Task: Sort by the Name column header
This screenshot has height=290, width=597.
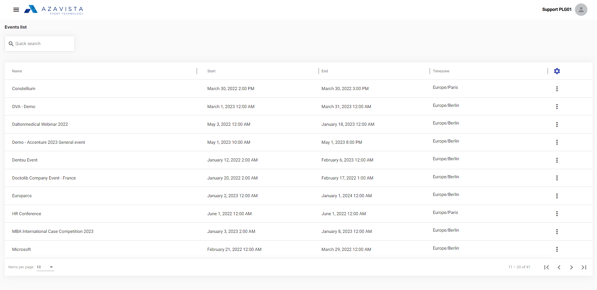Action: (17, 71)
